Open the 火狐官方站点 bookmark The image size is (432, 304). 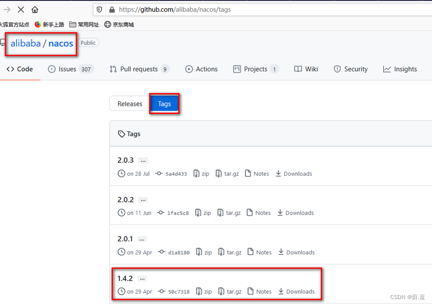tap(14, 25)
